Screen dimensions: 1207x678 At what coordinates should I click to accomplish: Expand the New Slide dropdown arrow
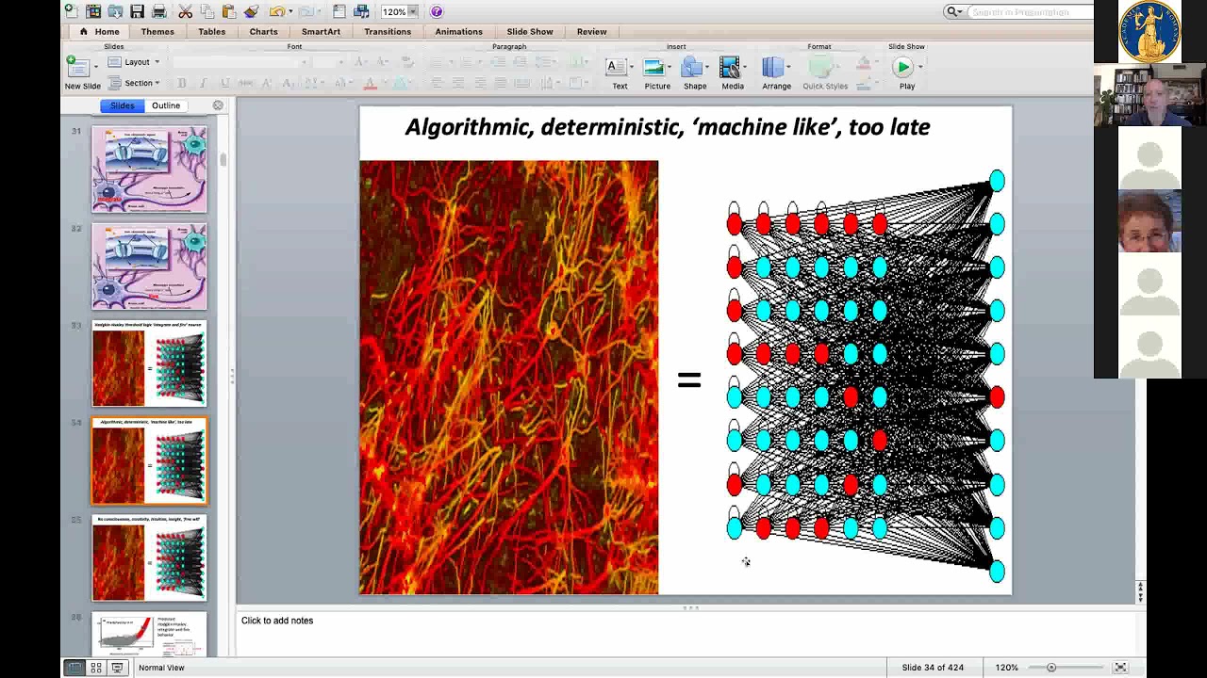tap(95, 67)
